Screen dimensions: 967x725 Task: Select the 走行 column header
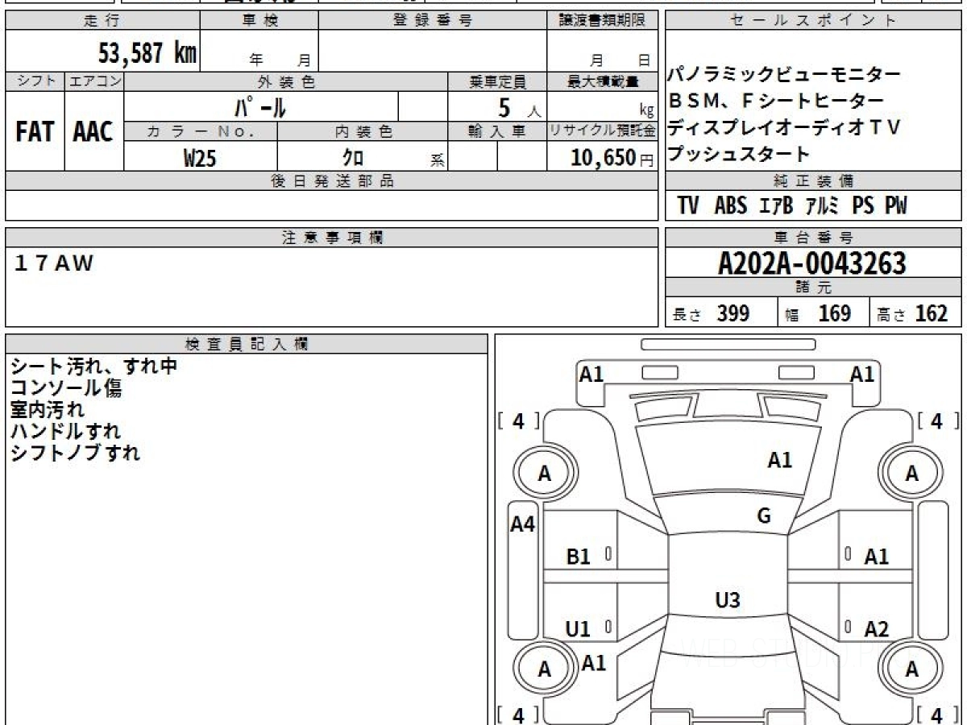tap(102, 21)
